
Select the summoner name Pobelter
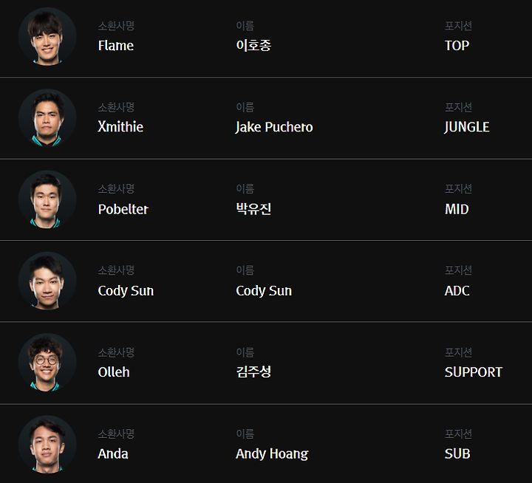click(x=123, y=209)
